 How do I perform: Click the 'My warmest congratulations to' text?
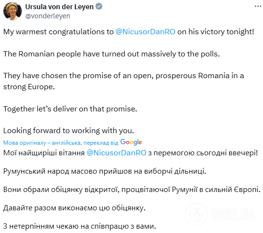[x=58, y=32]
